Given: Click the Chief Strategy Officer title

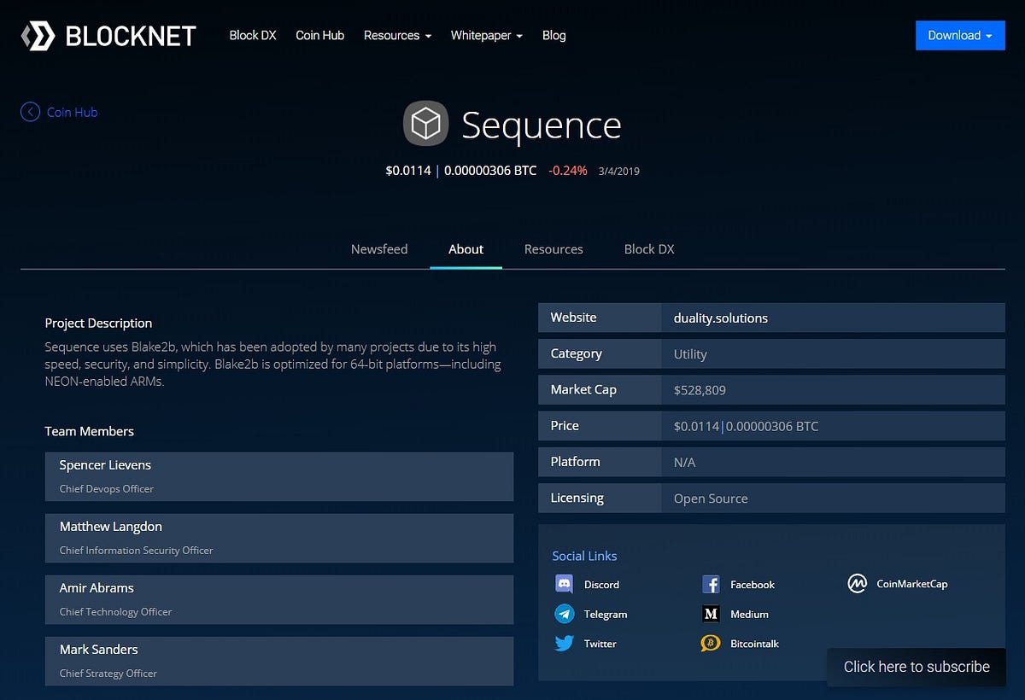Looking at the screenshot, I should tap(108, 674).
